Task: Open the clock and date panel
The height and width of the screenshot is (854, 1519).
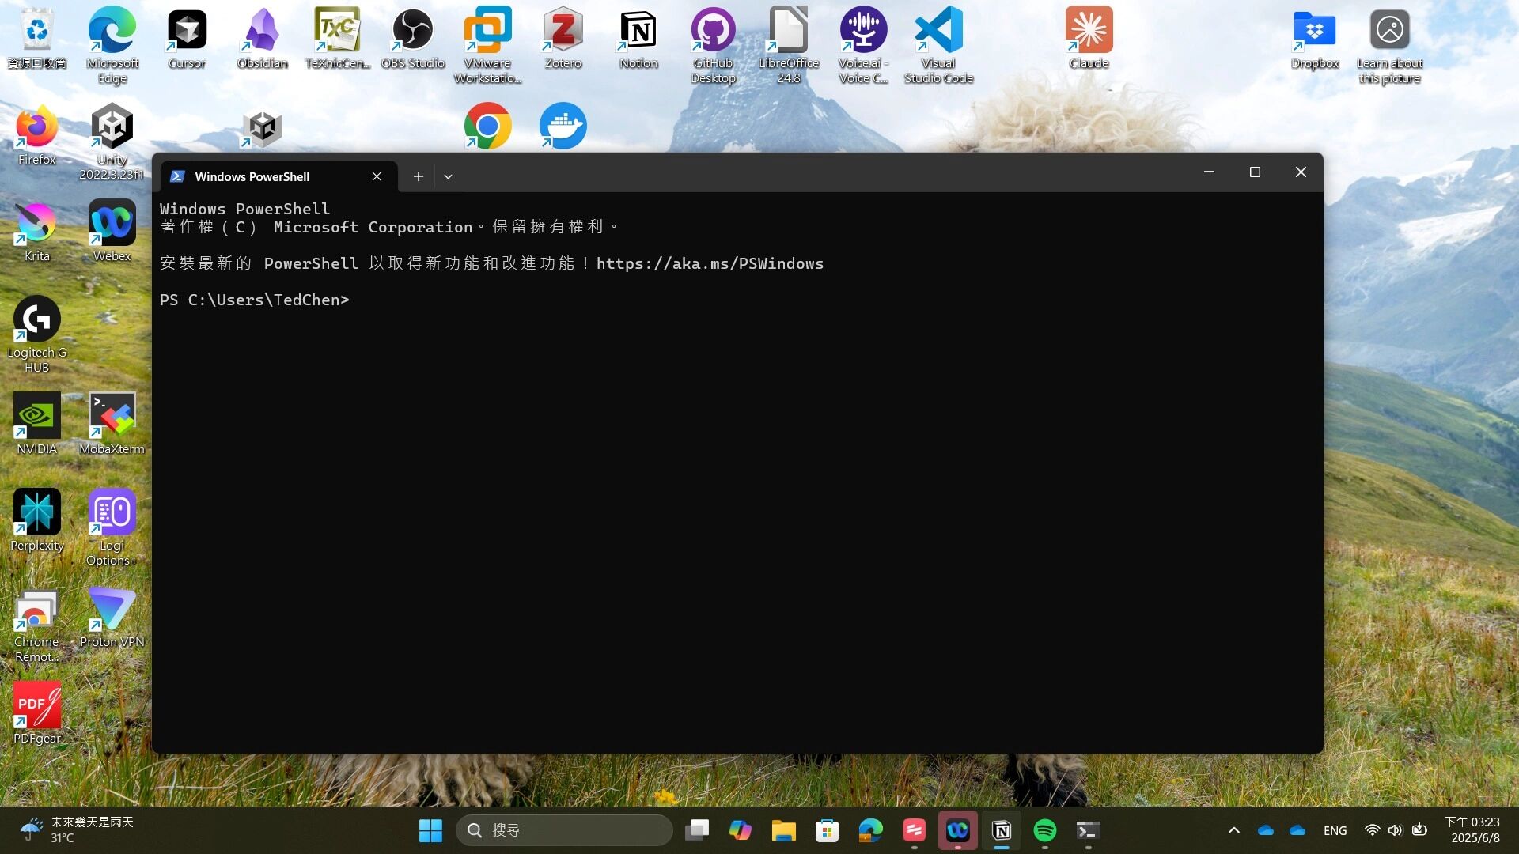Action: pyautogui.click(x=1474, y=830)
